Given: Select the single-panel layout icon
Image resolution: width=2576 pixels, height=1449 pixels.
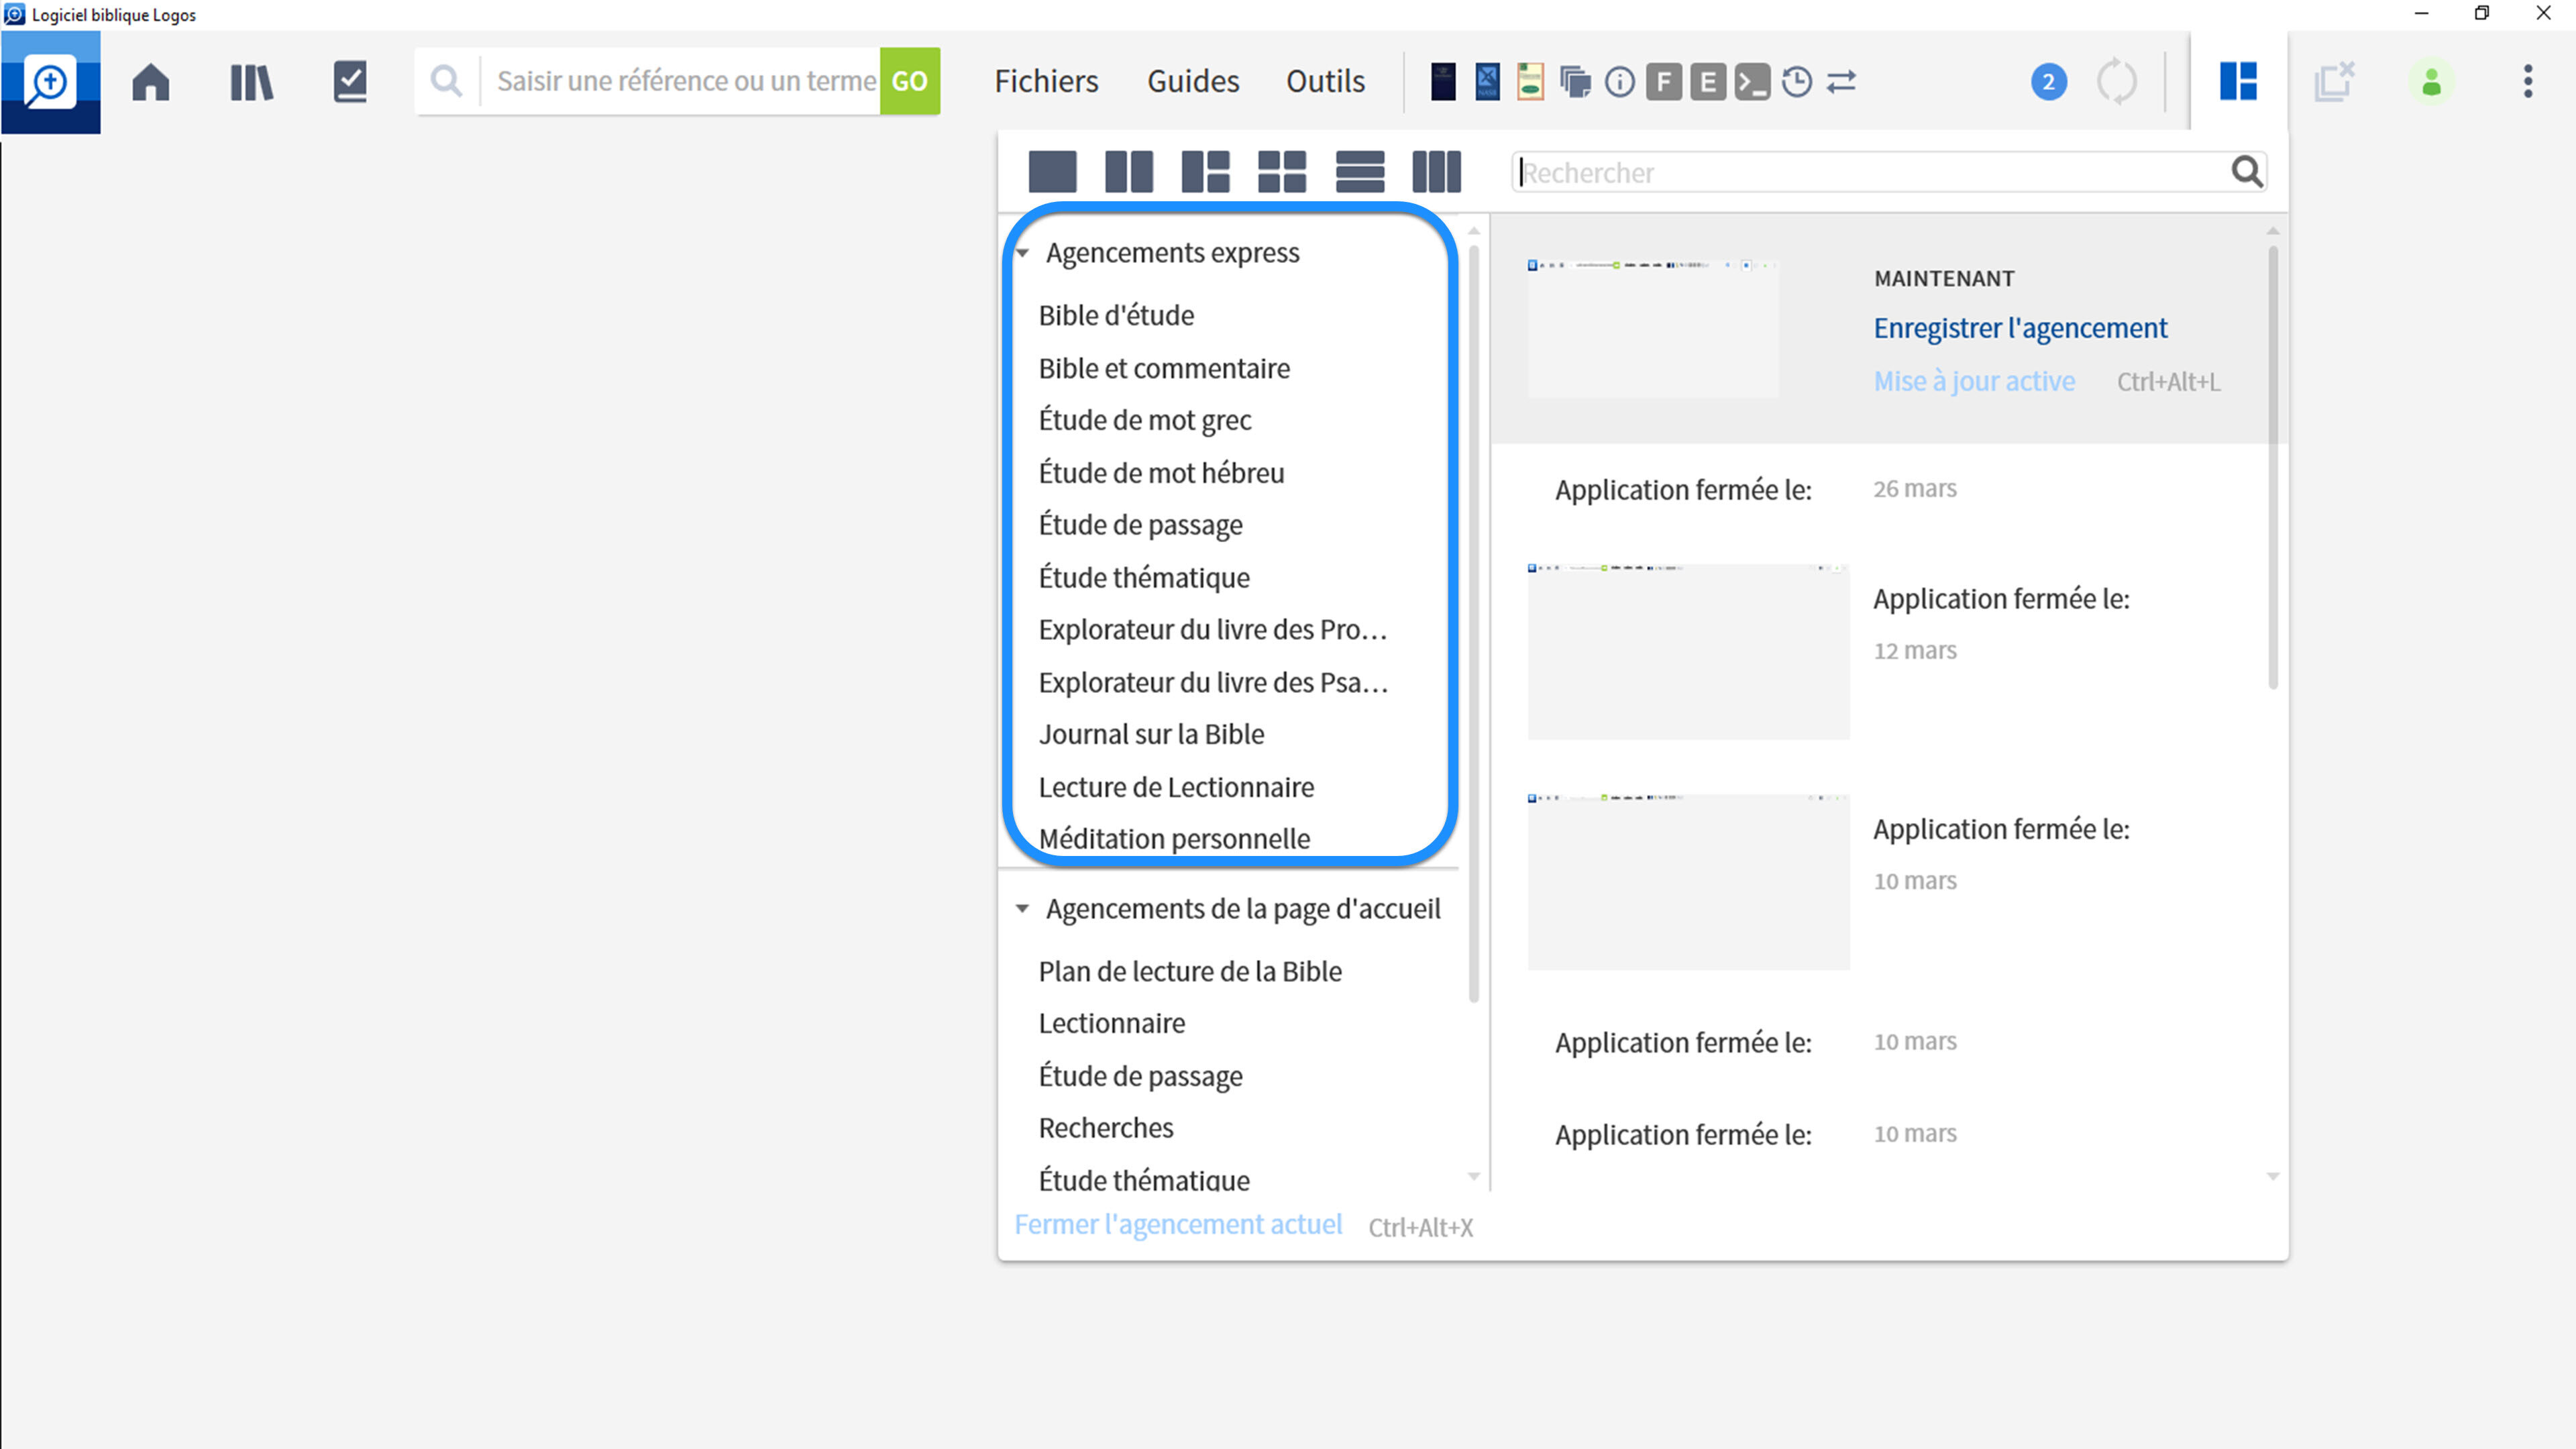Looking at the screenshot, I should coord(1052,172).
